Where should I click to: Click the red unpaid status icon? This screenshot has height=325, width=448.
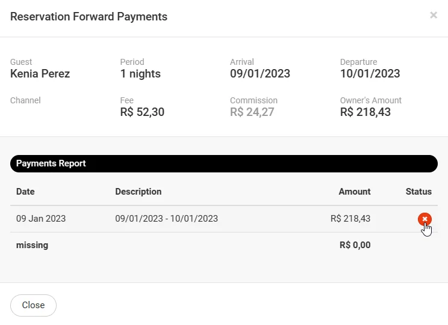425,219
